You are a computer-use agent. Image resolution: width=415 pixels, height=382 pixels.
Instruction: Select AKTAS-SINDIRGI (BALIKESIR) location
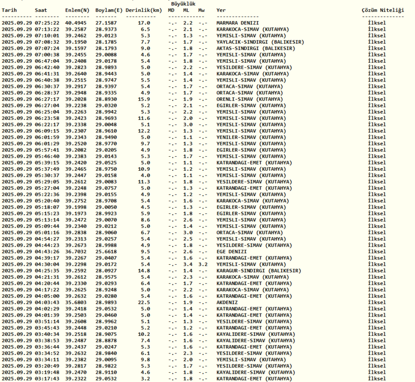tap(256, 48)
